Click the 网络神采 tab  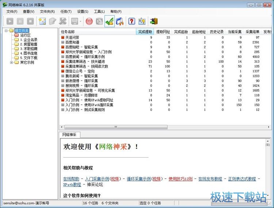[69, 135]
